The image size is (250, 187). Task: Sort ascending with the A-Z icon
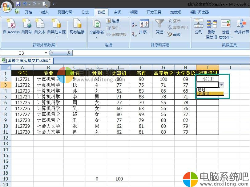[135, 25]
